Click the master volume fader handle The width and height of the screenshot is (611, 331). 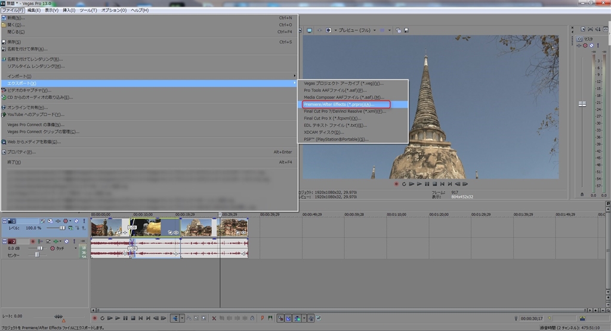(582, 104)
